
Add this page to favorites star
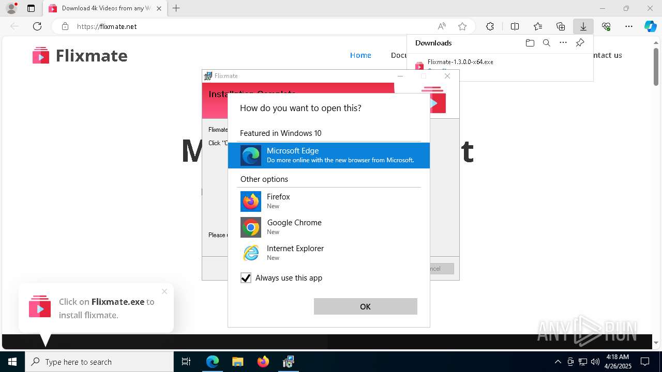click(462, 26)
